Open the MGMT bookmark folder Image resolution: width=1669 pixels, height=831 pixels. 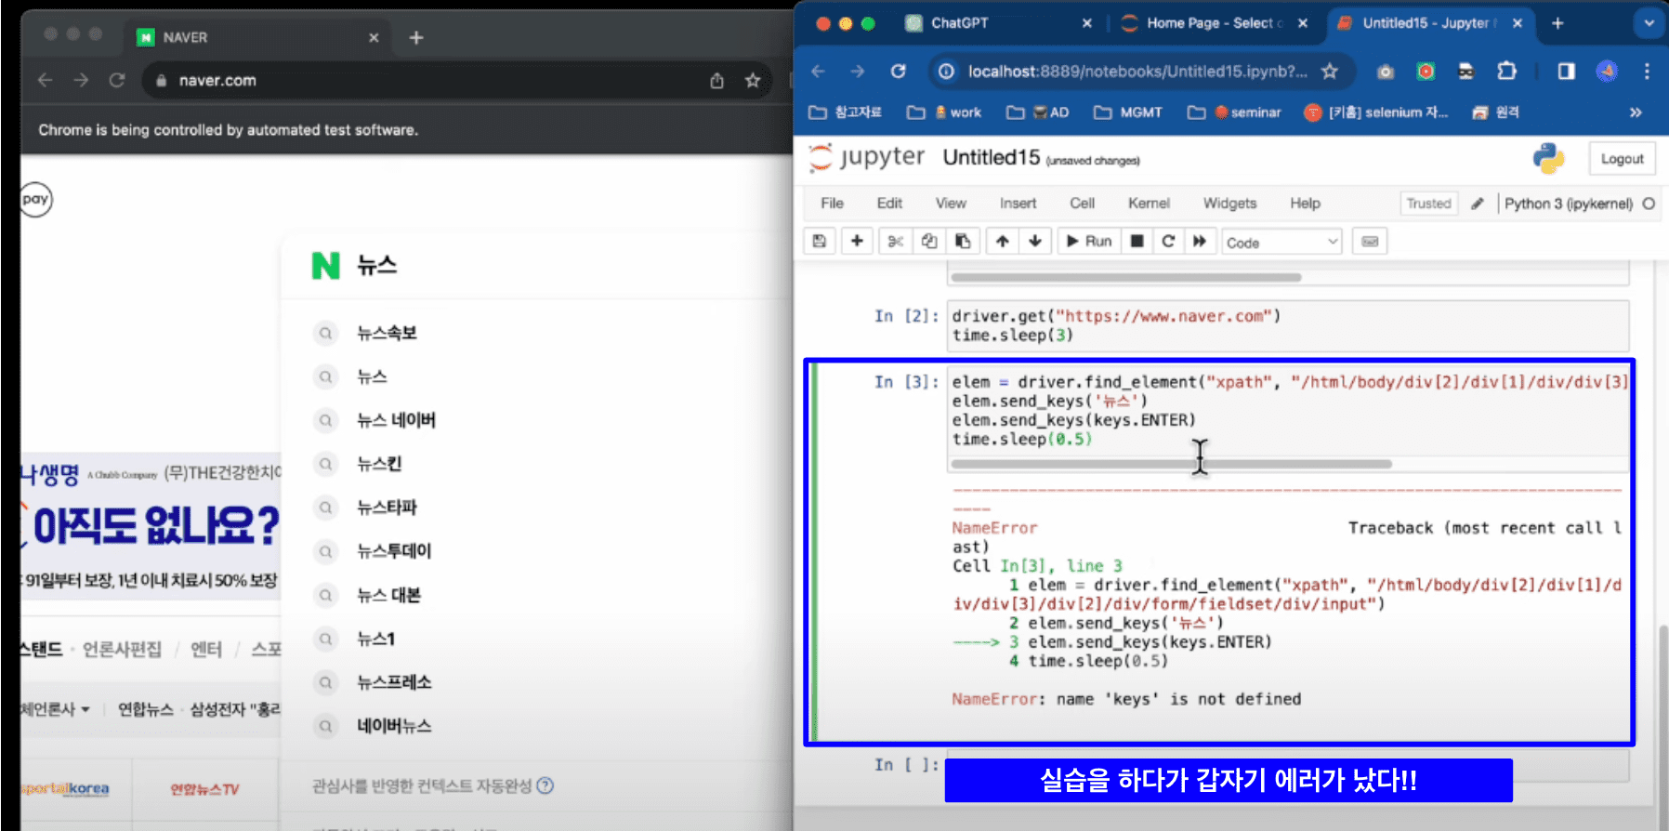click(1128, 112)
